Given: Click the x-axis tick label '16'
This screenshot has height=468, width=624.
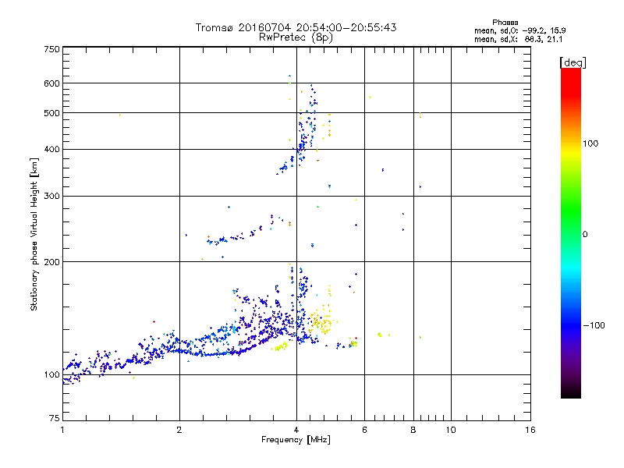Looking at the screenshot, I should pyautogui.click(x=530, y=430).
